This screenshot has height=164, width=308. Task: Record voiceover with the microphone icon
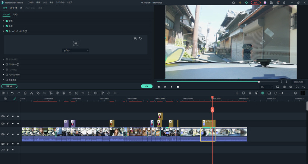coord(250,93)
